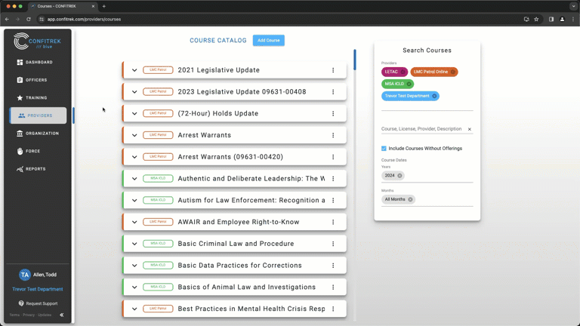Expand Authentic and Deliberate Leadership course

point(134,179)
